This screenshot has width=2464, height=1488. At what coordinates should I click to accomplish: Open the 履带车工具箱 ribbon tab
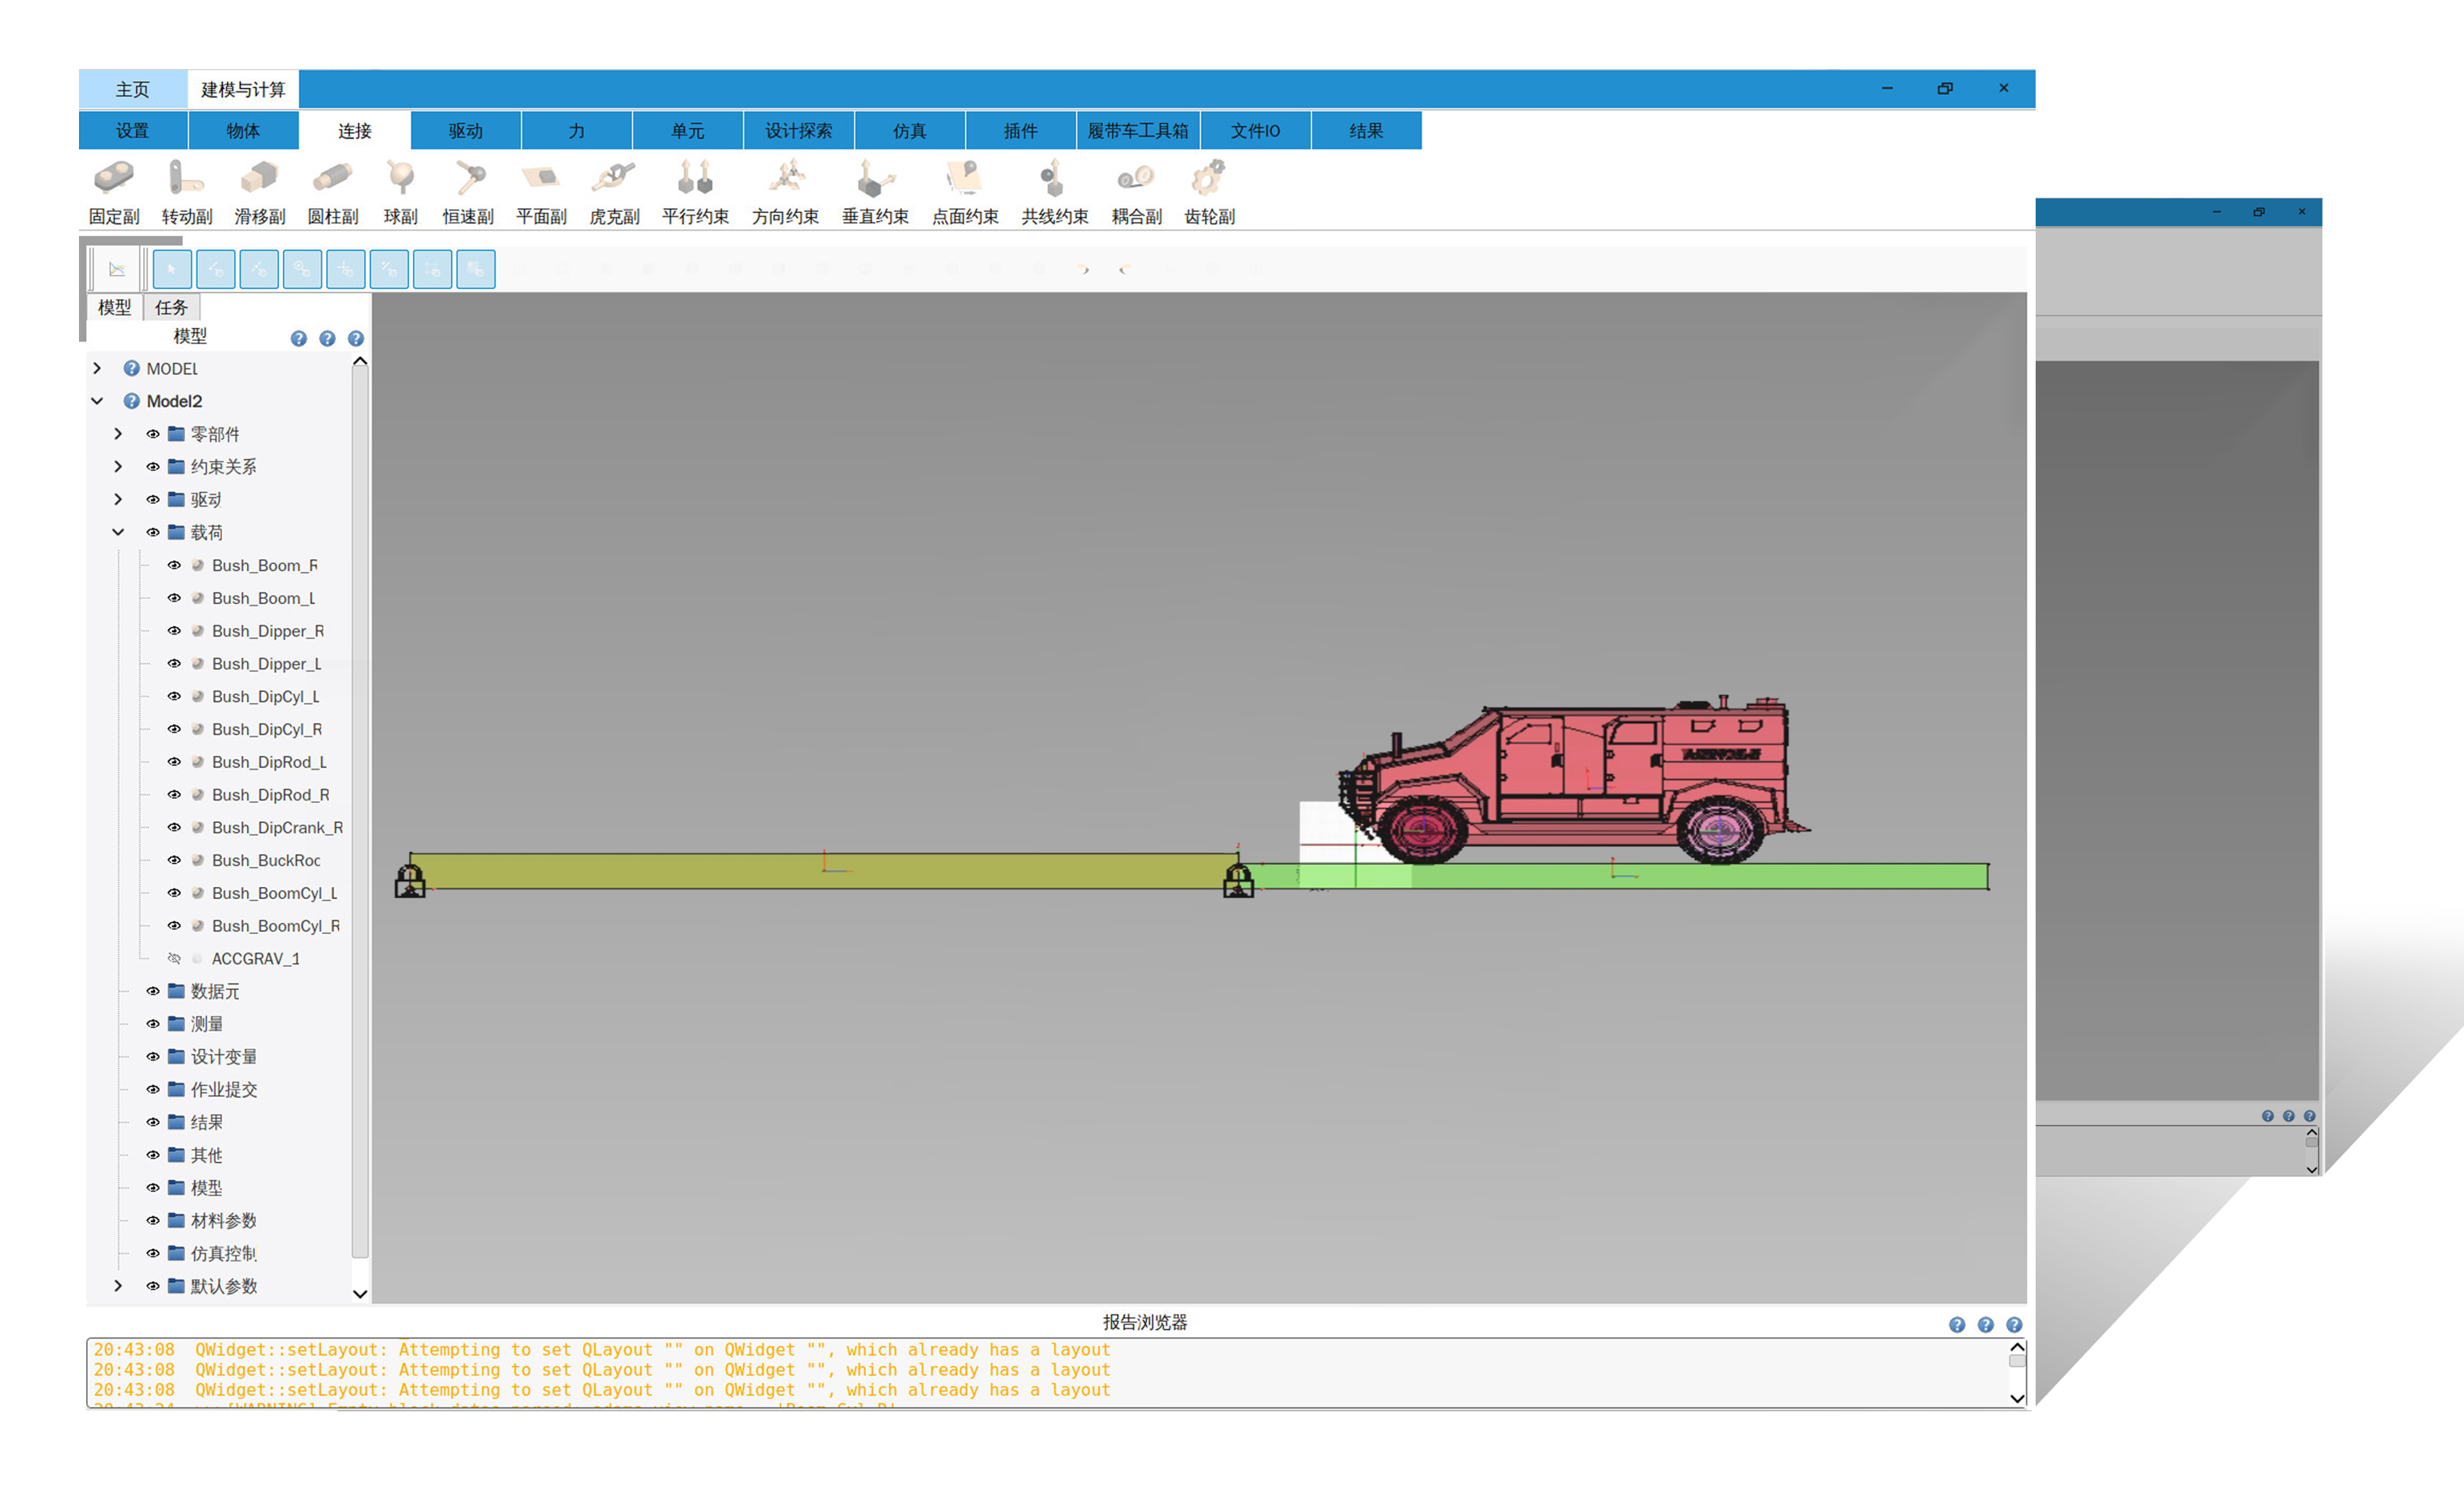coord(1137,131)
